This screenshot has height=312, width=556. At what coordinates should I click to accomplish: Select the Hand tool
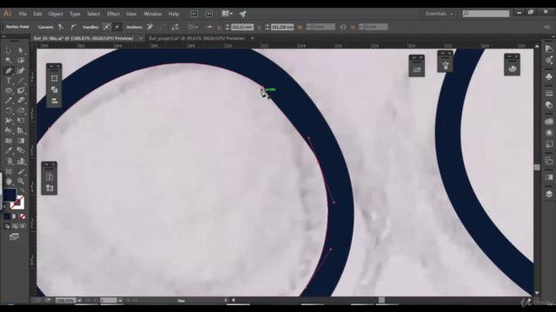pyautogui.click(x=8, y=181)
